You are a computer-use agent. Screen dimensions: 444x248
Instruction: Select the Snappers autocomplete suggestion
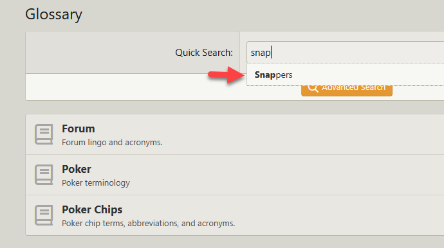click(345, 75)
